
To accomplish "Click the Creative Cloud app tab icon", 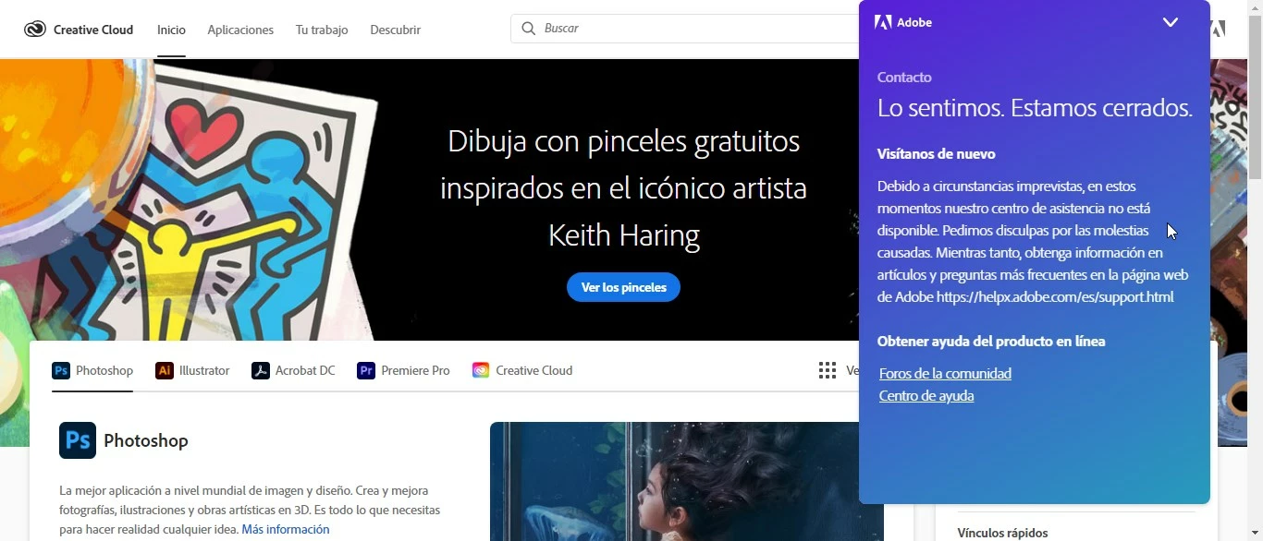I will click(x=481, y=370).
